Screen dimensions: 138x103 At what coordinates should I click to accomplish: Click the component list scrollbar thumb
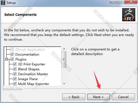click(x=64, y=59)
